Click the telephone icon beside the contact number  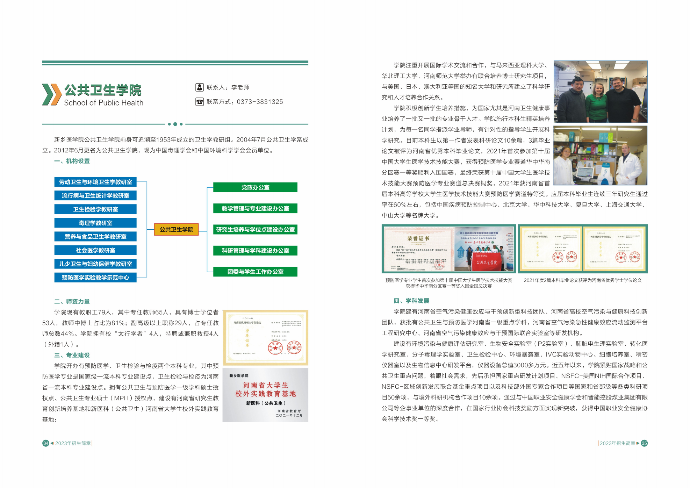click(199, 102)
